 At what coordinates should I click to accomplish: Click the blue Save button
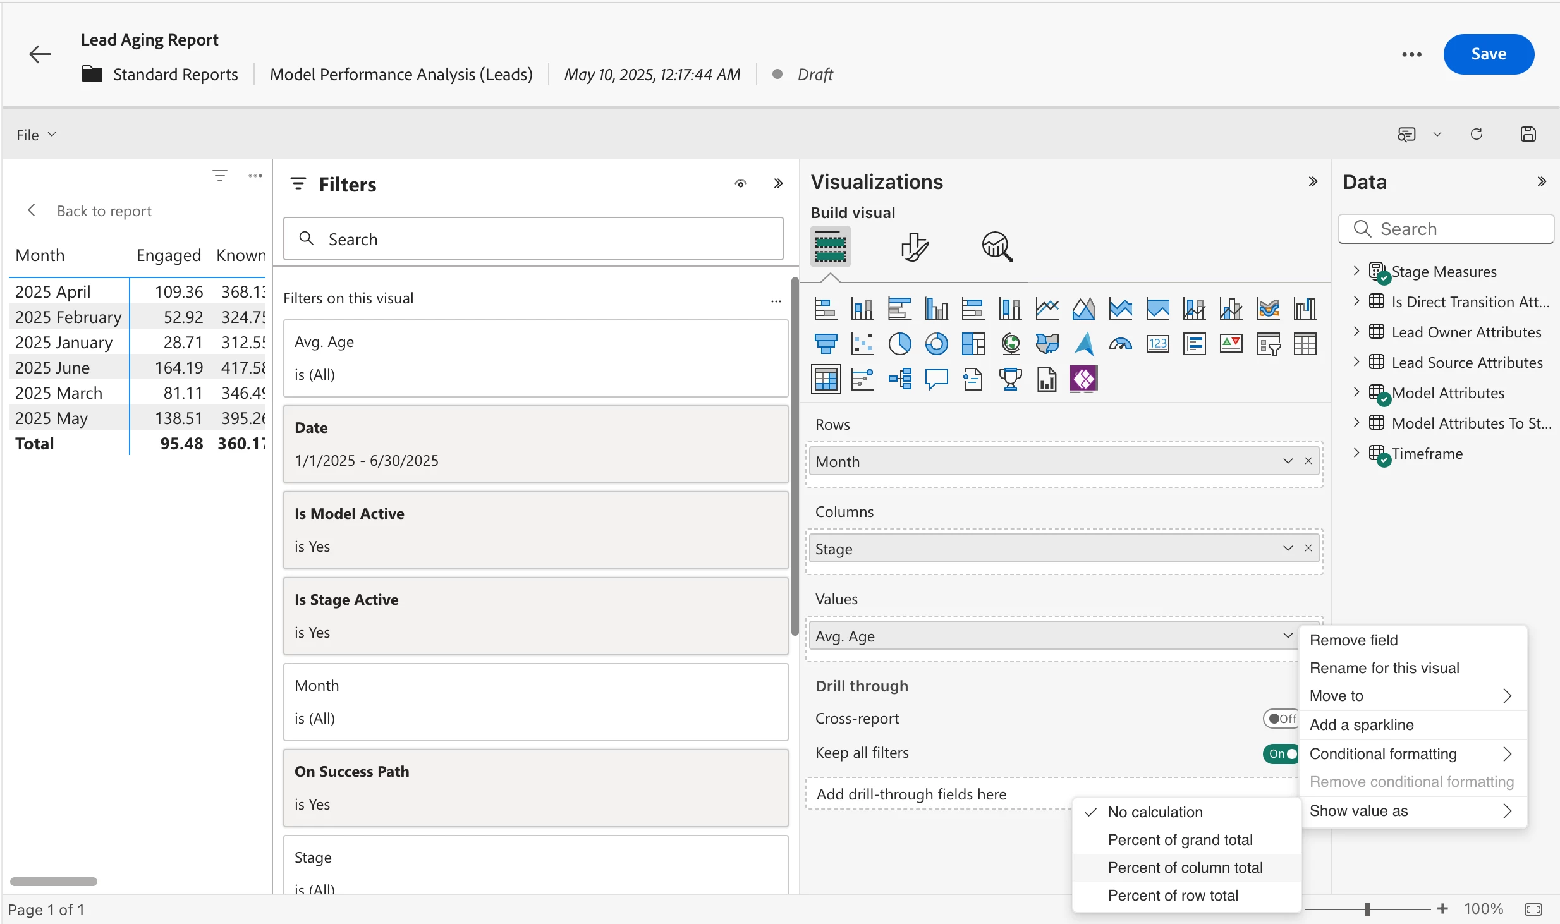(1488, 54)
